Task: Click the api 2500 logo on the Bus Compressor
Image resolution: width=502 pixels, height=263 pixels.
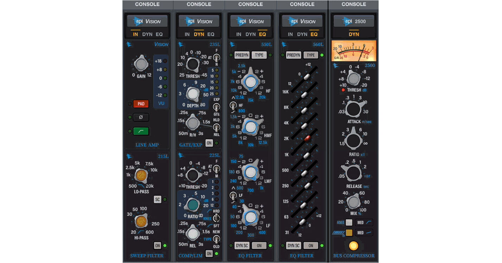Action: tap(353, 21)
